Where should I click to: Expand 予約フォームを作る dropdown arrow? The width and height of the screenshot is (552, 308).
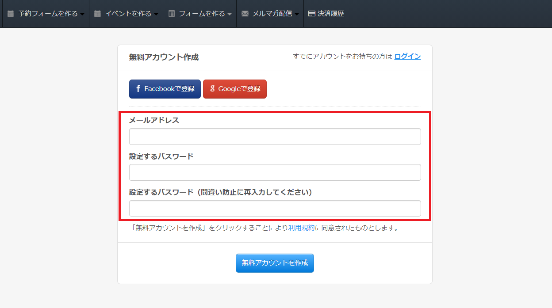(x=82, y=14)
